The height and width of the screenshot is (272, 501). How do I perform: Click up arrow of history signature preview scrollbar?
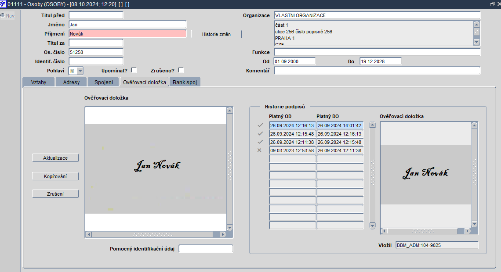click(x=475, y=125)
